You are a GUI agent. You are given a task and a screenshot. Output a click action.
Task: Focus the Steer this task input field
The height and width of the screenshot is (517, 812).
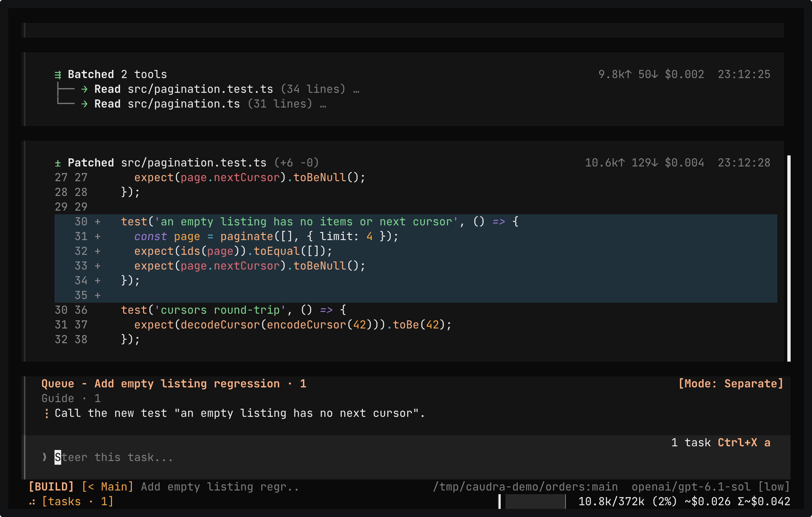coord(407,457)
